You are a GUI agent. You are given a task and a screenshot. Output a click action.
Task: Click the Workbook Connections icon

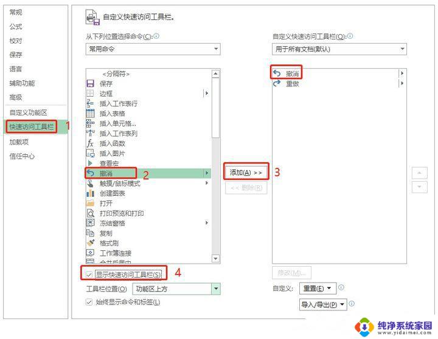pyautogui.click(x=90, y=253)
